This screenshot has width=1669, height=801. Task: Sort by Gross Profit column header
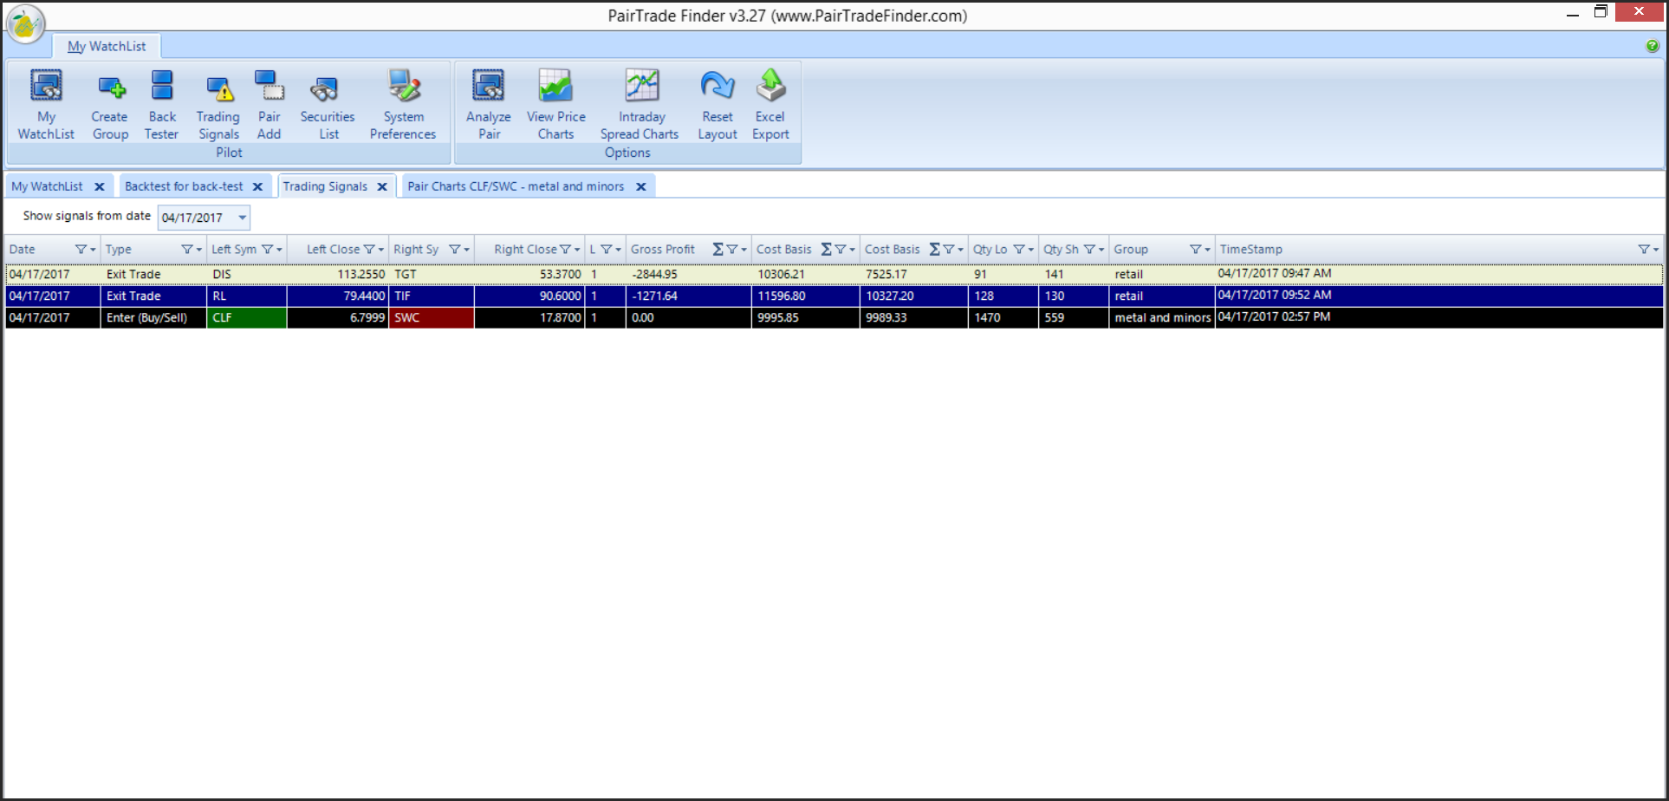(663, 250)
